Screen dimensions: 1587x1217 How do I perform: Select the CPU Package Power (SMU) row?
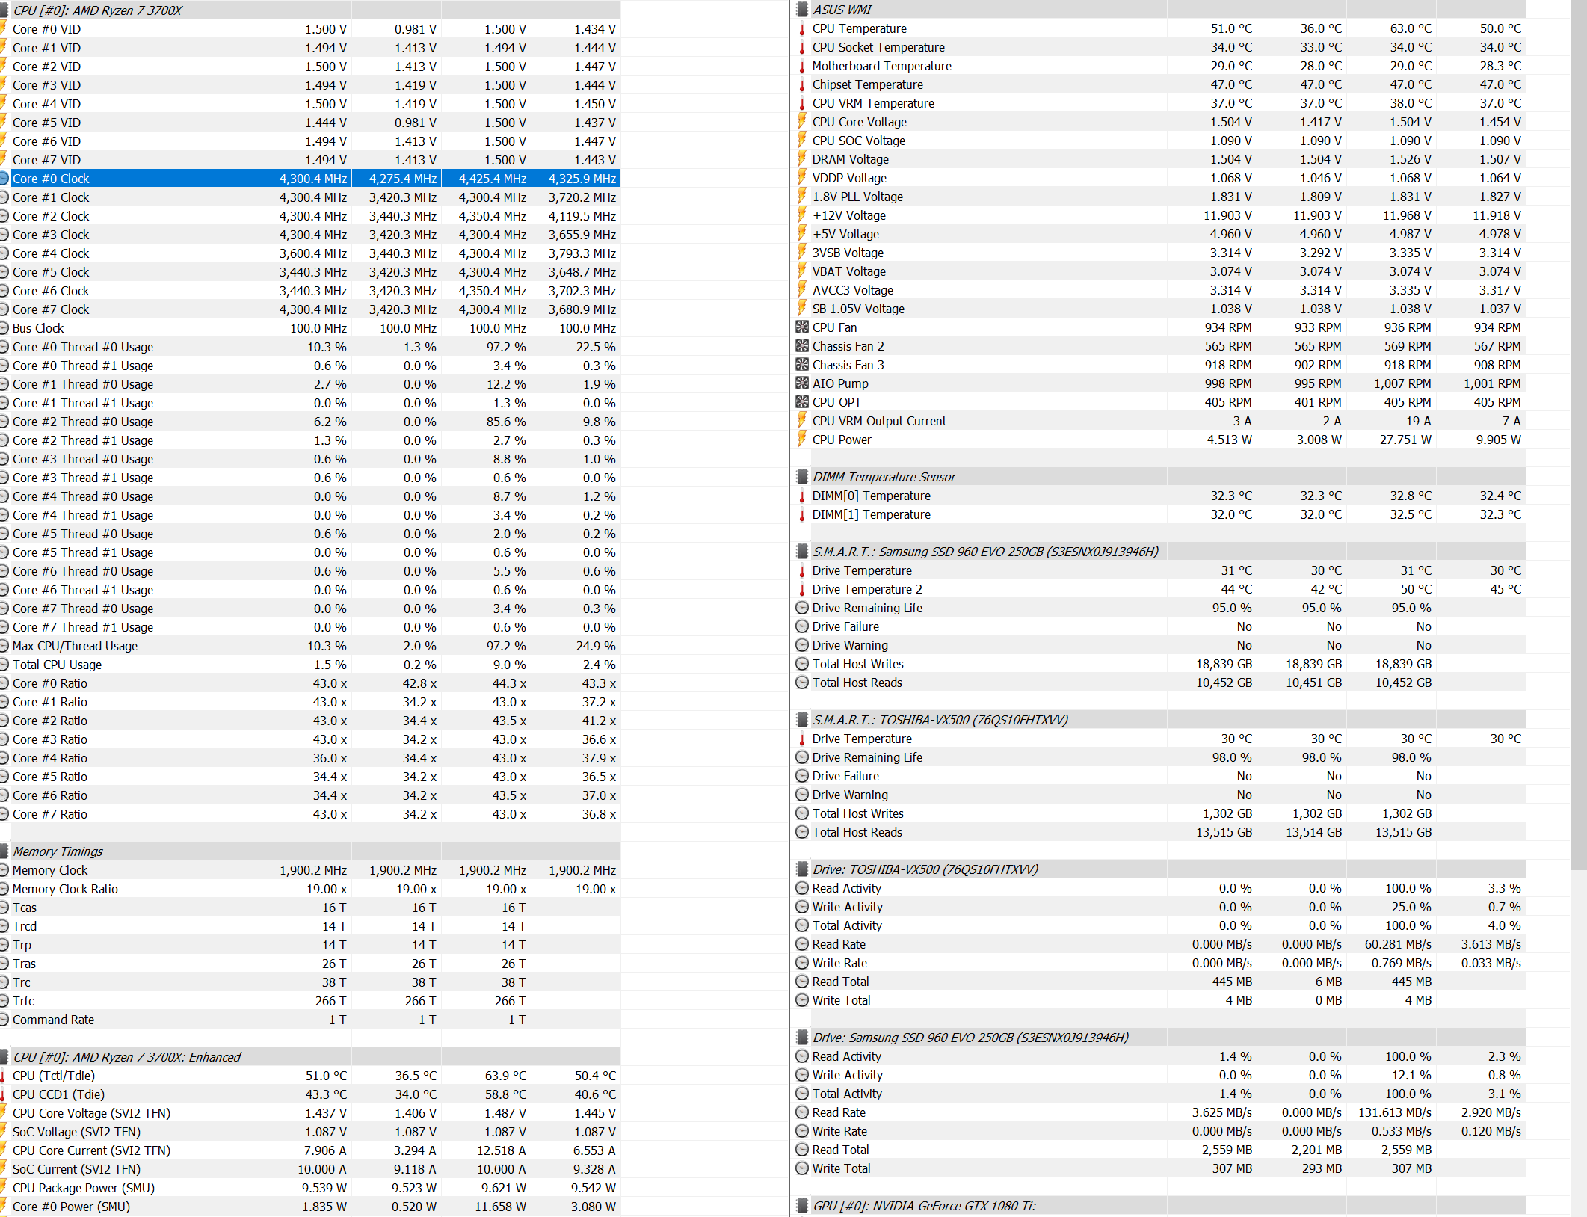pyautogui.click(x=83, y=1188)
